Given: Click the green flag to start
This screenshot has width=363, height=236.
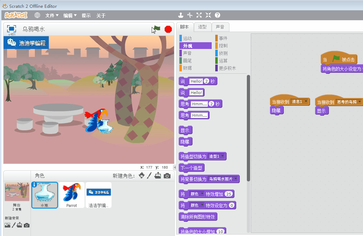Looking at the screenshot, I should (x=156, y=29).
